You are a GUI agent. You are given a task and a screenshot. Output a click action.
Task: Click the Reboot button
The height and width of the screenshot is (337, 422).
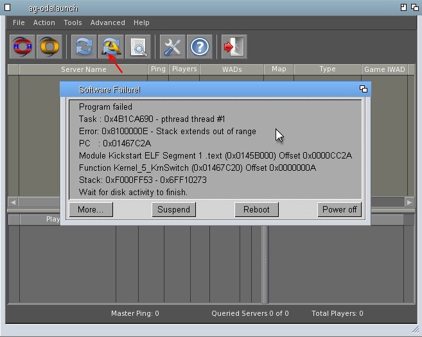pos(256,209)
